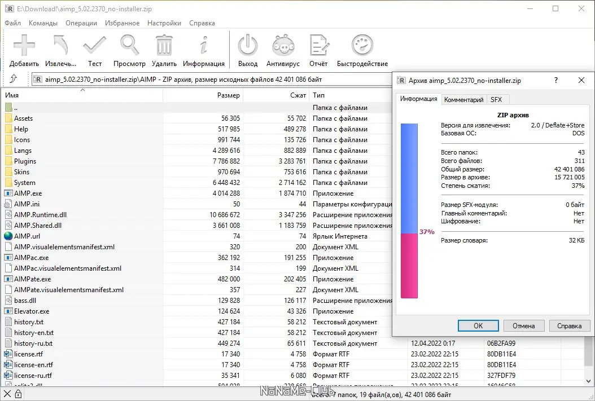Open the Команды menu
This screenshot has height=401, width=595.
[x=43, y=23]
